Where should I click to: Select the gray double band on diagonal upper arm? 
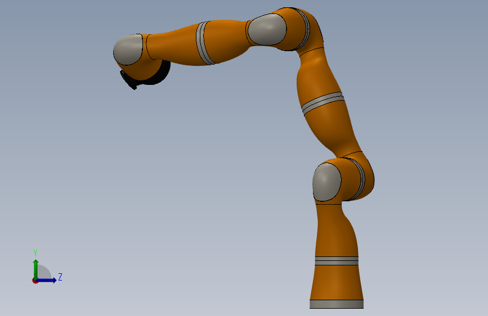tap(323, 103)
